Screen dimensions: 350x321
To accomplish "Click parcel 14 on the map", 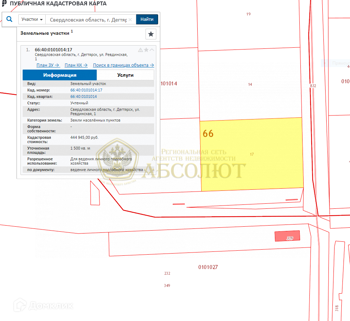I will 250,84.
